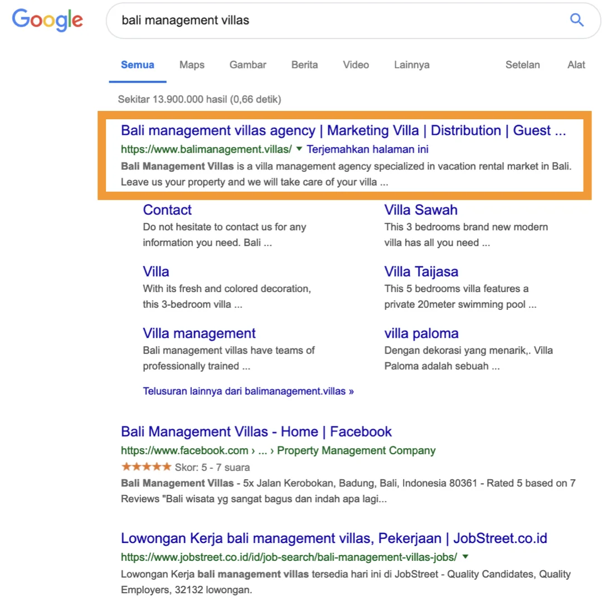Open 'Bali management villas agency' result title
Screen dimensions: 602x602
[x=343, y=130]
